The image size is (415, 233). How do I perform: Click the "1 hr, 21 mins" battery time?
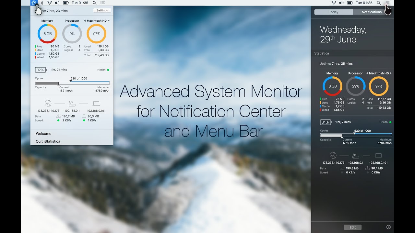[x=59, y=70]
